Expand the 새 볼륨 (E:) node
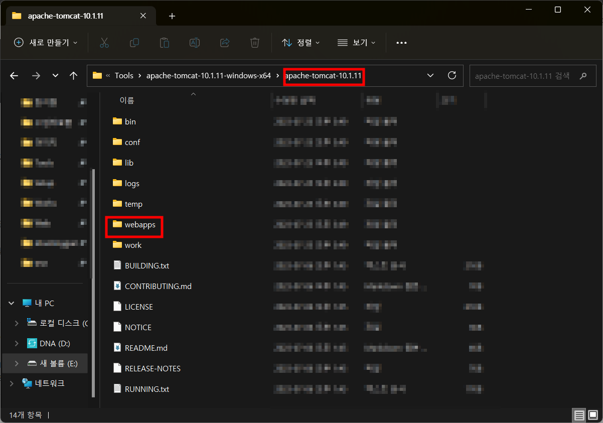Viewport: 603px width, 423px height. (17, 363)
